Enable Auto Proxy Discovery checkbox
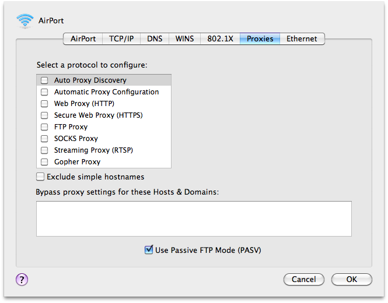The height and width of the screenshot is (303, 388). (44, 80)
